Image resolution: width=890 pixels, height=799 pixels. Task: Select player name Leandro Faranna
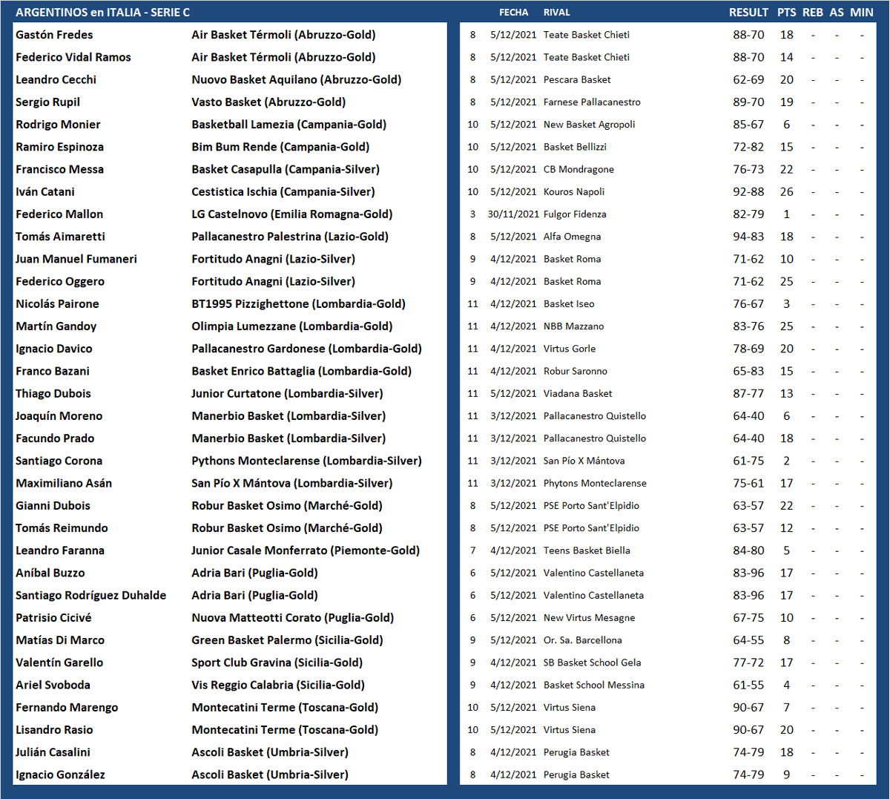click(60, 550)
